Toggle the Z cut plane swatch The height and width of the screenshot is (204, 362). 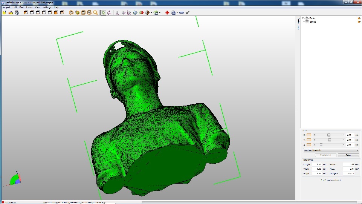click(x=309, y=144)
